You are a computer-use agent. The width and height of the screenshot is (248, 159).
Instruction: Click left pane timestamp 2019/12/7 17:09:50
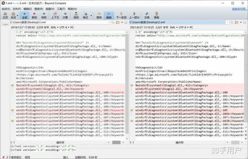23,27
